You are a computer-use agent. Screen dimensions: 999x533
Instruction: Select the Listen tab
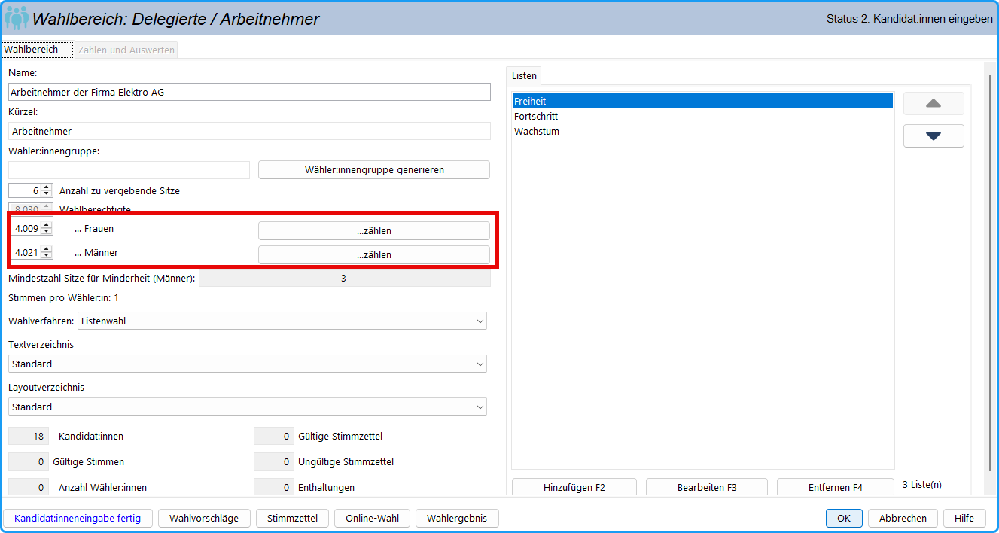524,76
